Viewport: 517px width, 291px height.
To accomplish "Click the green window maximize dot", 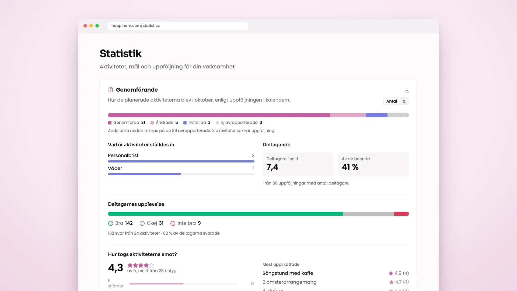I will pos(97,26).
